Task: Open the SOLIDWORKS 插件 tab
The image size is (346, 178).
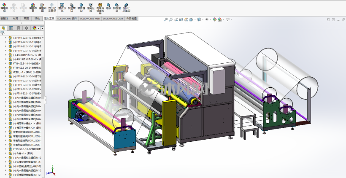Action: 68,19
